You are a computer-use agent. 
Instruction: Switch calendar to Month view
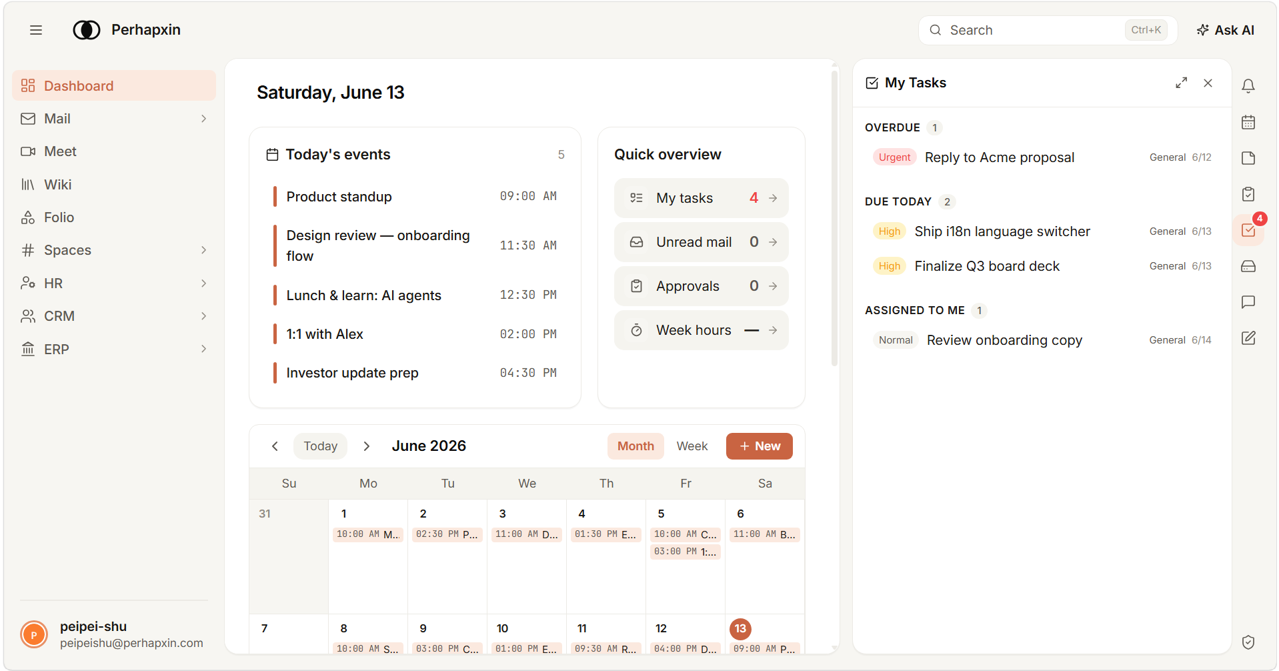[635, 446]
